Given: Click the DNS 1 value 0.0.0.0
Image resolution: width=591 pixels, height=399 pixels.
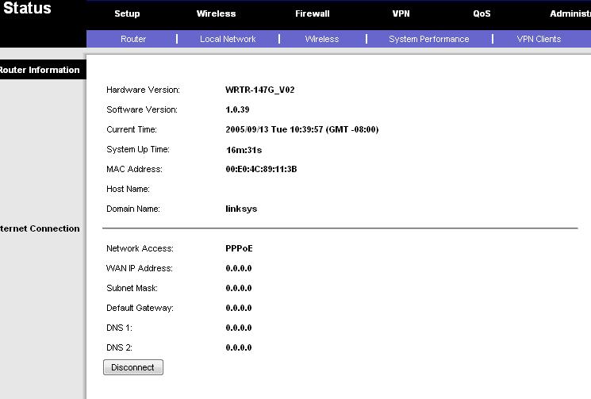Looking at the screenshot, I should (239, 328).
